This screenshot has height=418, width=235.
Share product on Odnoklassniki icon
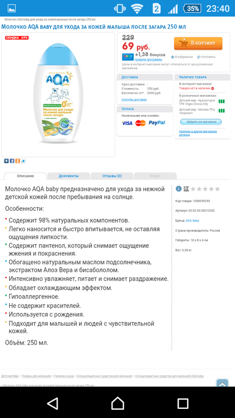coord(17,161)
